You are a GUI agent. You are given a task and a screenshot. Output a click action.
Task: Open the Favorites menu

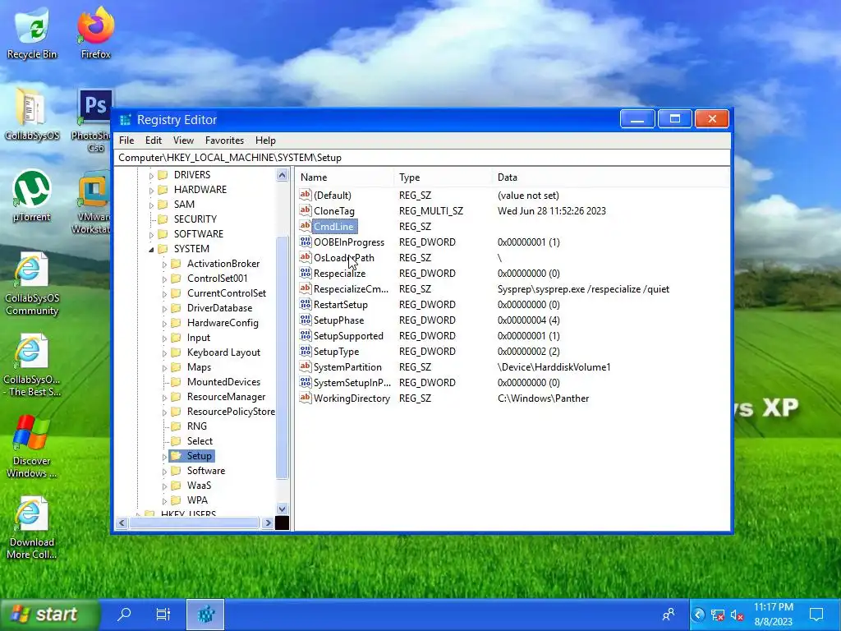coord(224,140)
